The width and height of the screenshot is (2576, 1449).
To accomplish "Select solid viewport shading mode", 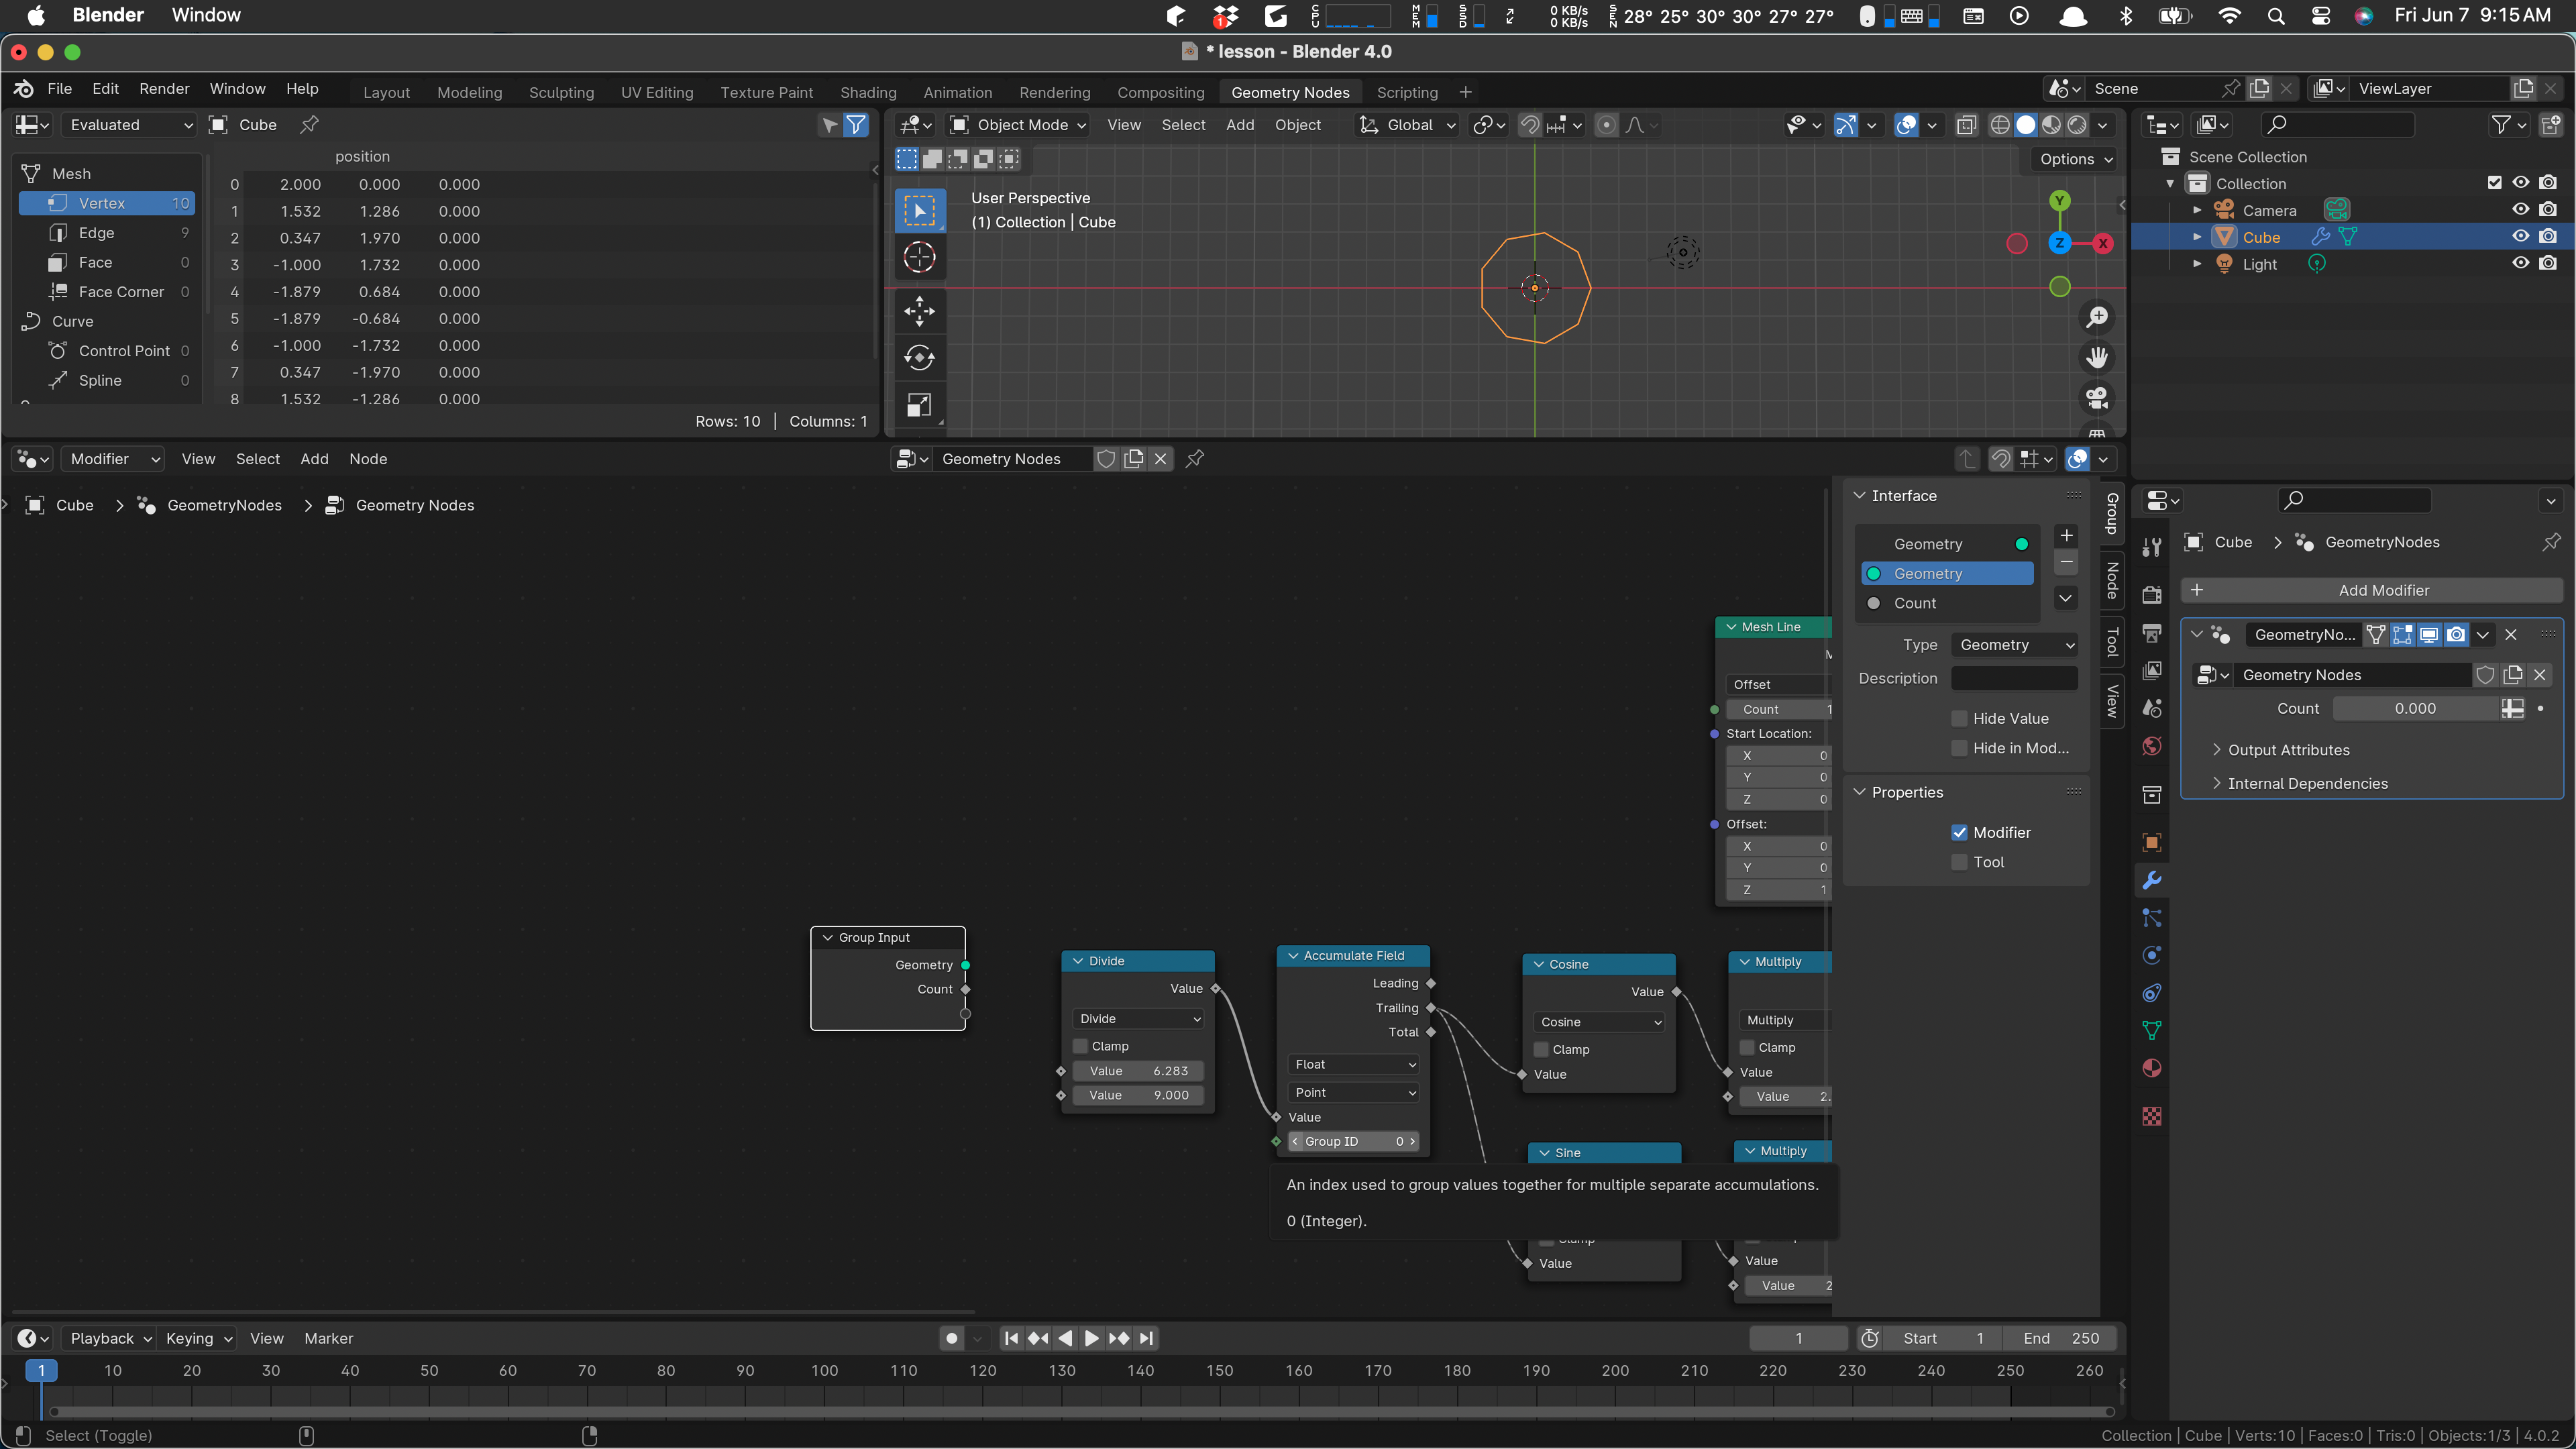I will pos(2025,125).
